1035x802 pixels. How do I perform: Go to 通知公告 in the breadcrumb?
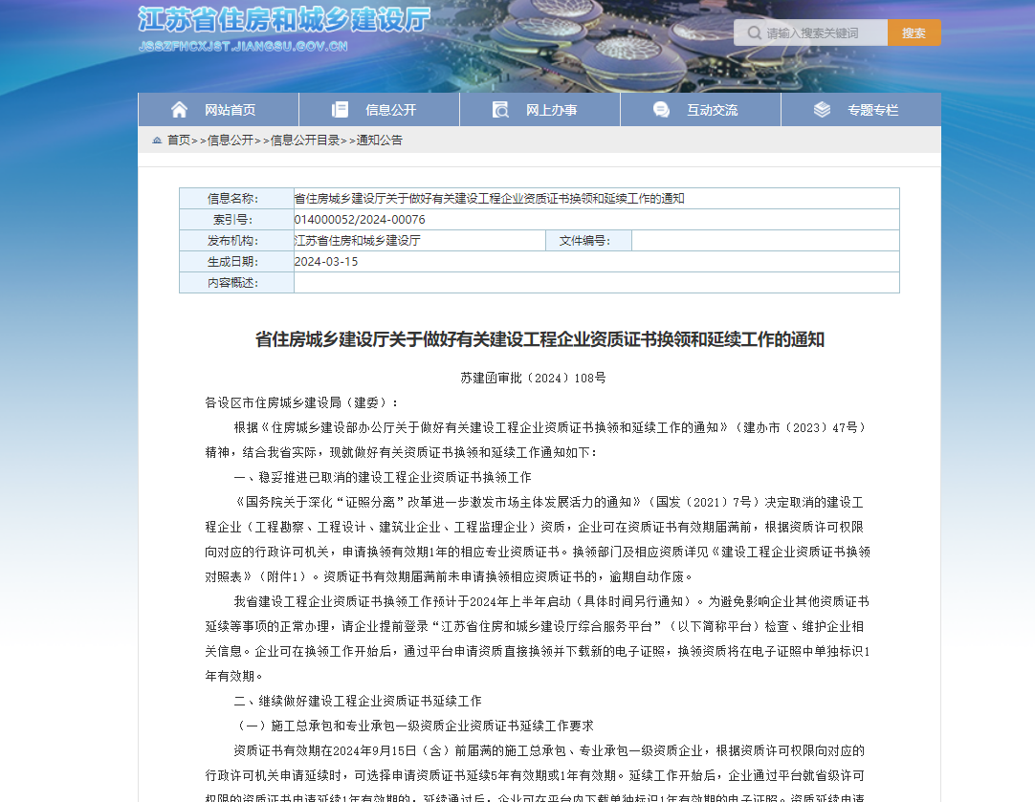(380, 140)
